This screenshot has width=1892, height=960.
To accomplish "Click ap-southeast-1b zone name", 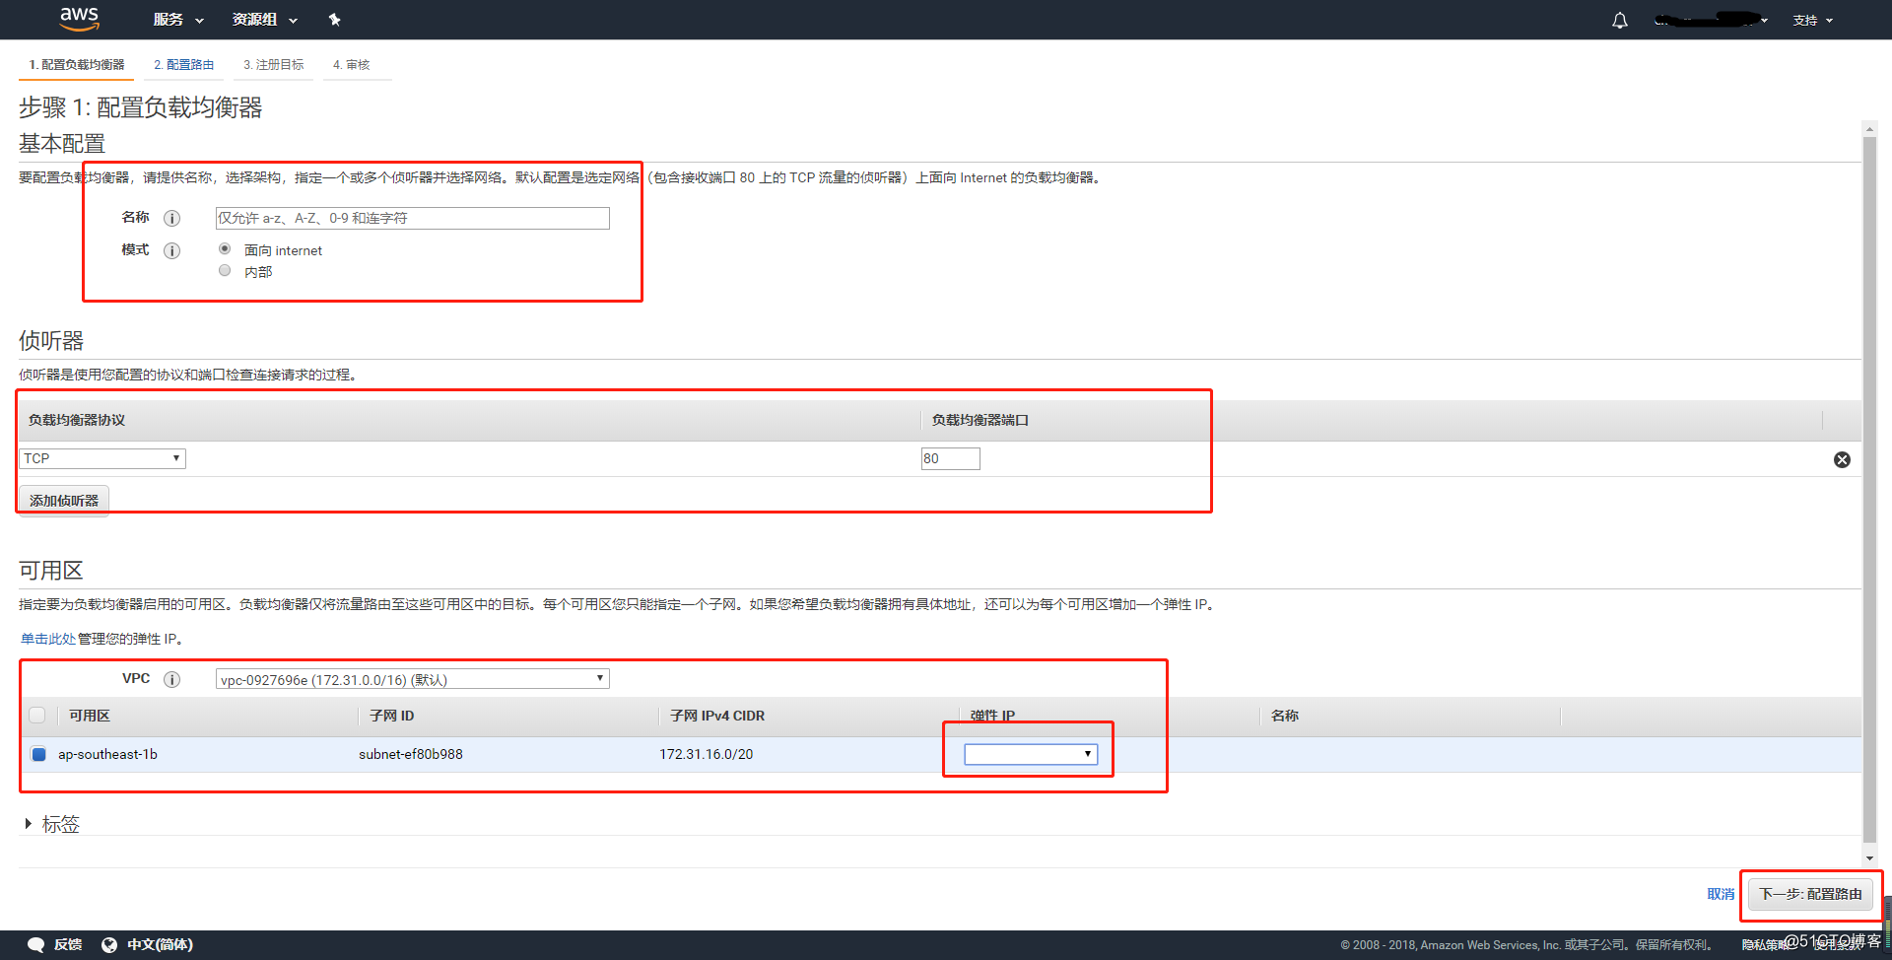I will click(107, 754).
